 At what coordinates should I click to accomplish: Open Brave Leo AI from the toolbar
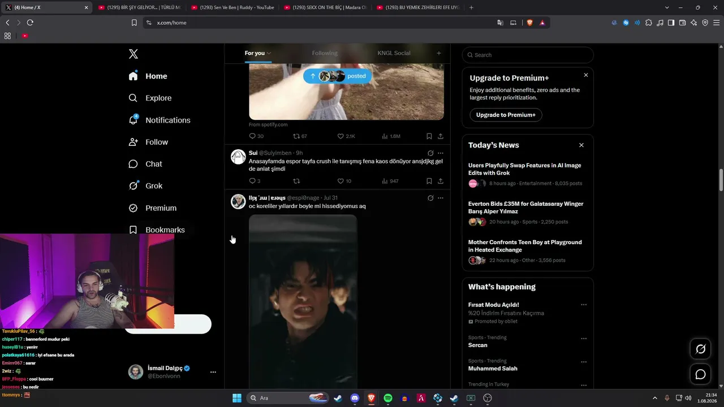click(693, 23)
